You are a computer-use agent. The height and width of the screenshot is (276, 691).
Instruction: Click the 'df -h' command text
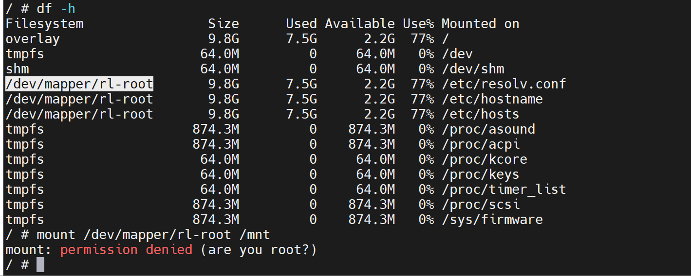click(x=56, y=9)
